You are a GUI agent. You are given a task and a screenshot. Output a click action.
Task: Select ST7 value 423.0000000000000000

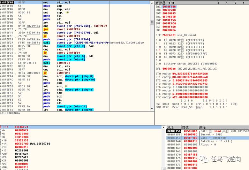[190, 97]
